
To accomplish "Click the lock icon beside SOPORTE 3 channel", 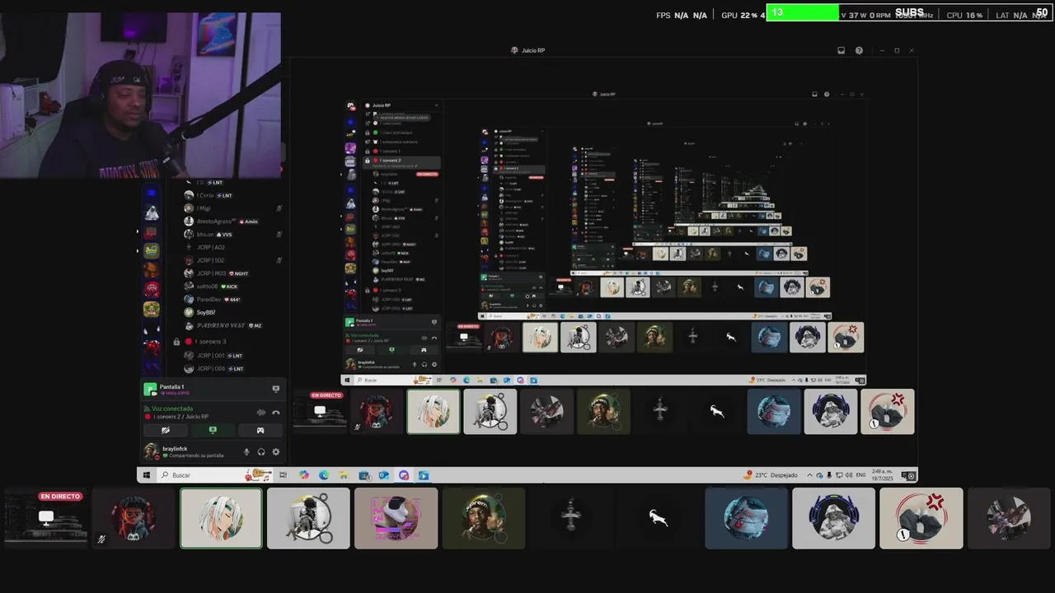I will coord(176,342).
